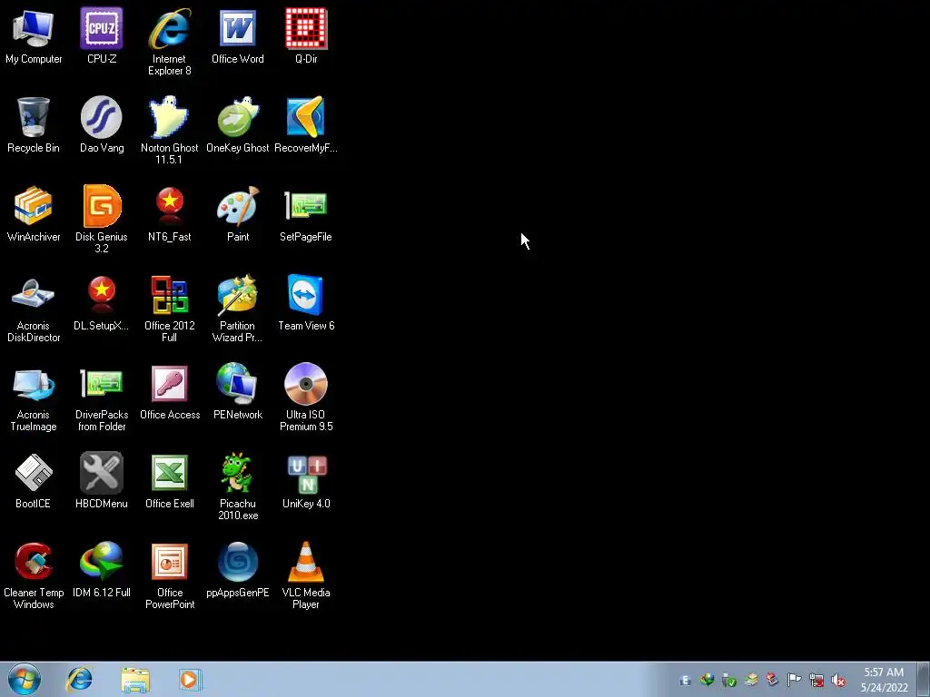Click the Safely Remove Hardware tray icon

click(729, 681)
